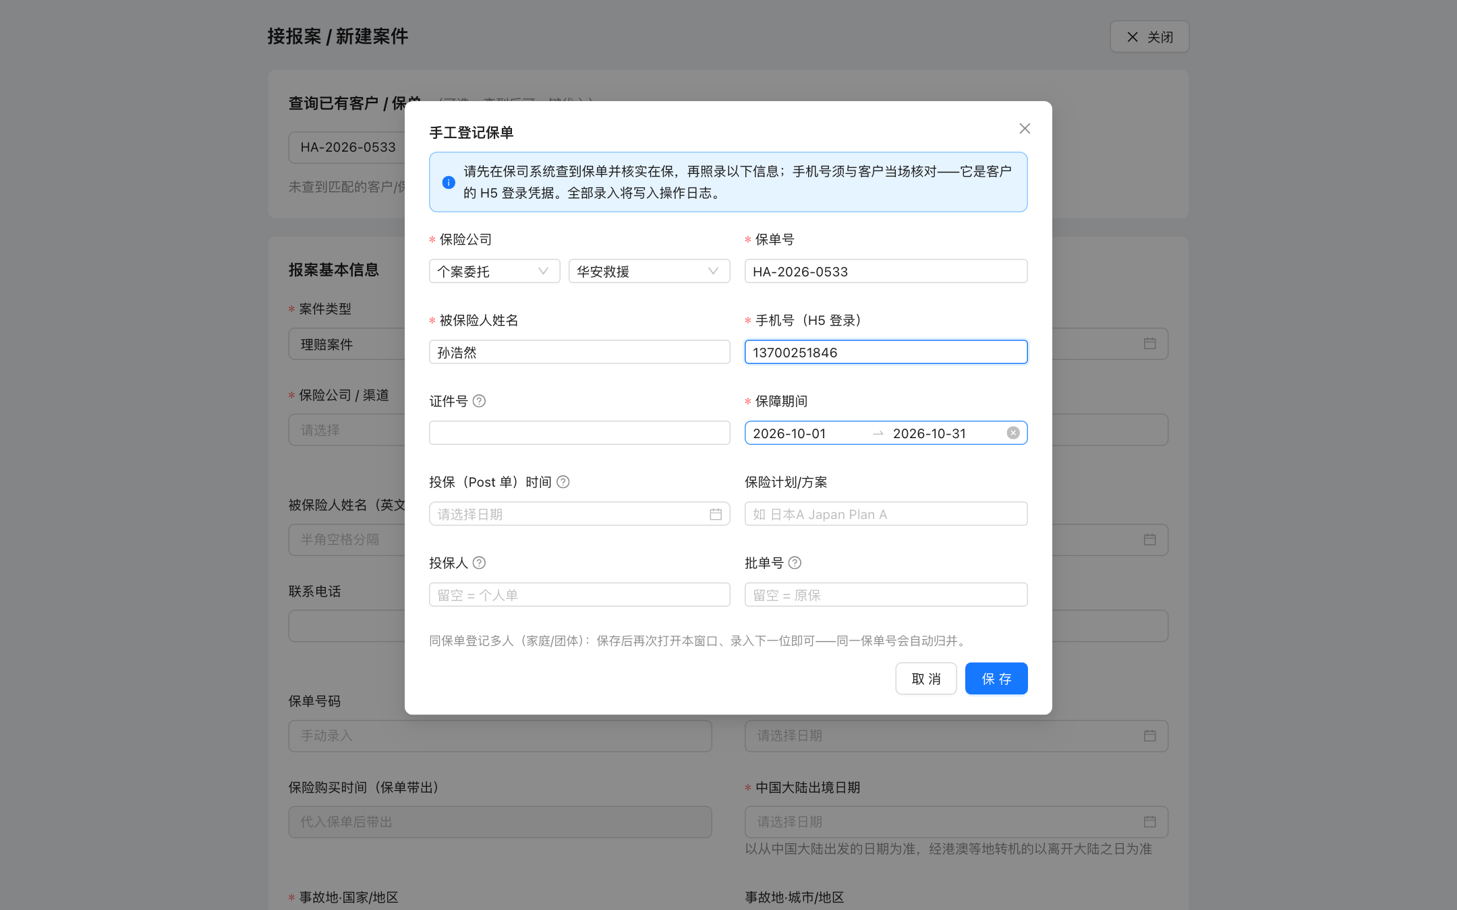Click the background search field HA-2026-0533
The image size is (1457, 910).
click(347, 147)
